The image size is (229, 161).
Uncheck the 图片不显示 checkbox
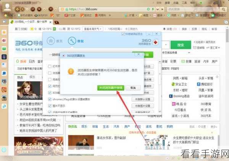click(50, 106)
